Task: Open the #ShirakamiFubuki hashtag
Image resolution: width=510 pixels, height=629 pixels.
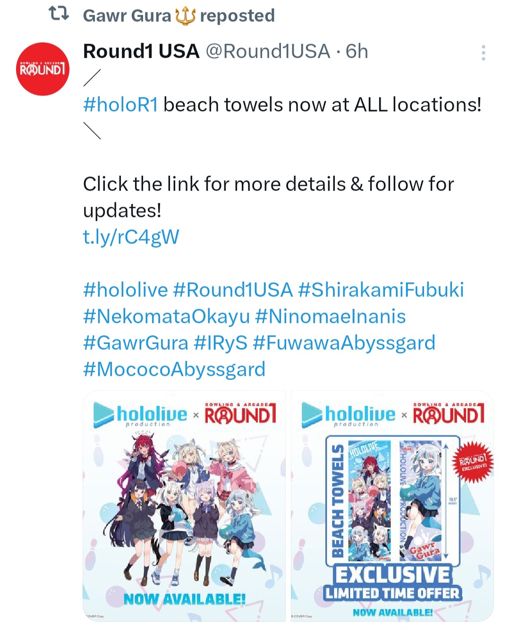Action: pyautogui.click(x=381, y=290)
